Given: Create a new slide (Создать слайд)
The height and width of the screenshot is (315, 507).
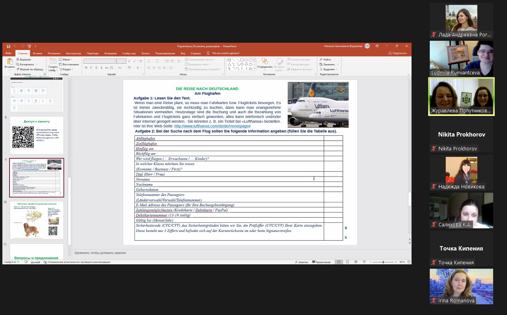Looking at the screenshot, I should [53, 64].
